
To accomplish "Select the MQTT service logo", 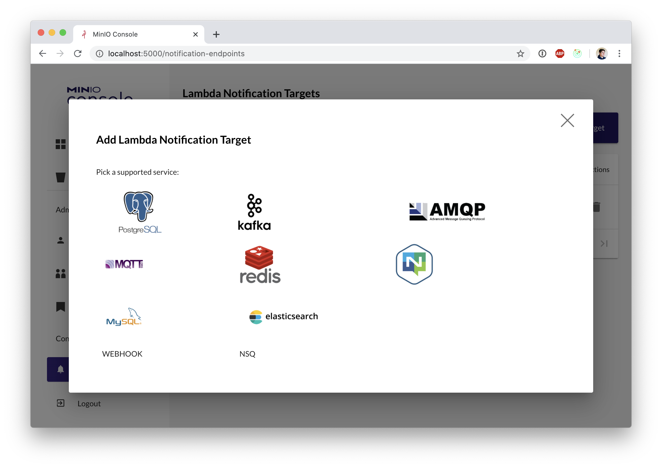I will (124, 264).
